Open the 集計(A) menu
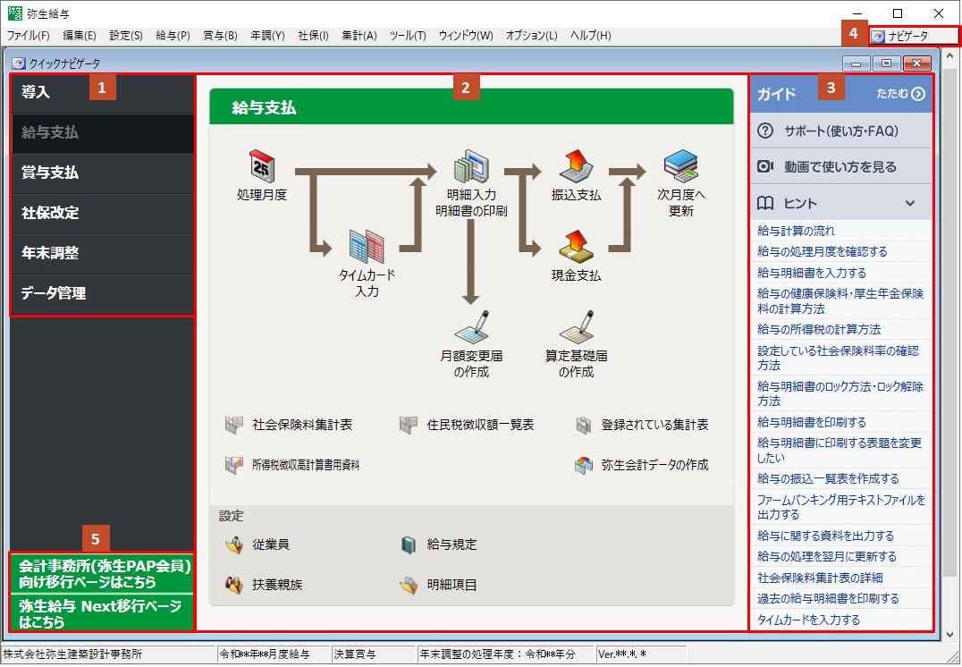The width and height of the screenshot is (962, 667). click(359, 36)
